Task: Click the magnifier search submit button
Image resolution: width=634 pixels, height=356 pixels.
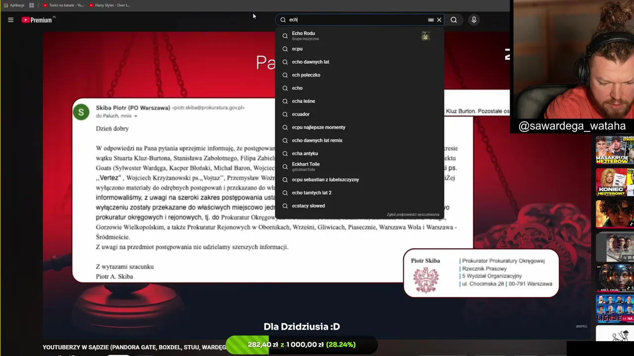Action: (454, 20)
